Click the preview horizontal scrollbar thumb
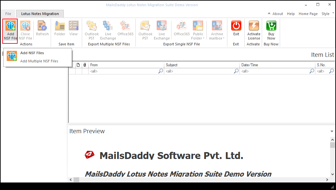This screenshot has width=336, height=190. pyautogui.click(x=76, y=180)
